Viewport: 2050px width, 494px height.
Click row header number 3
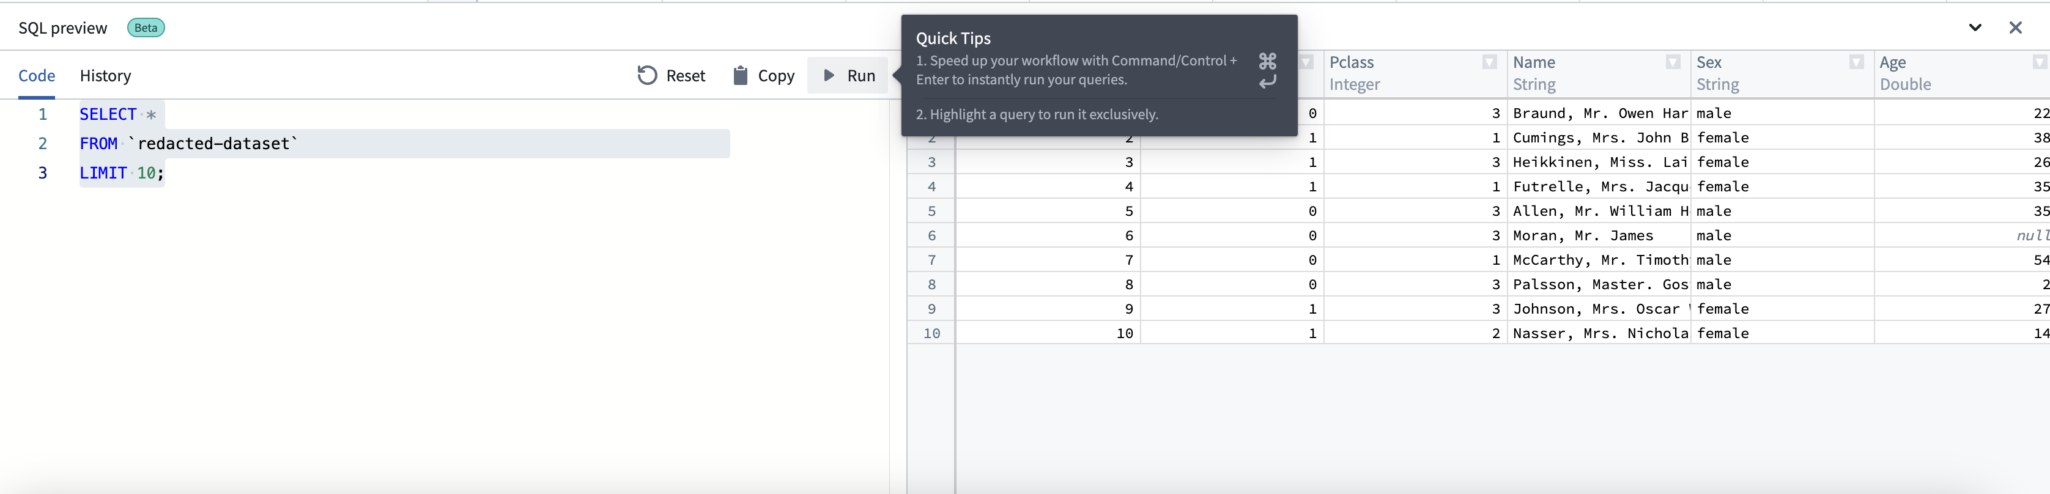point(931,162)
